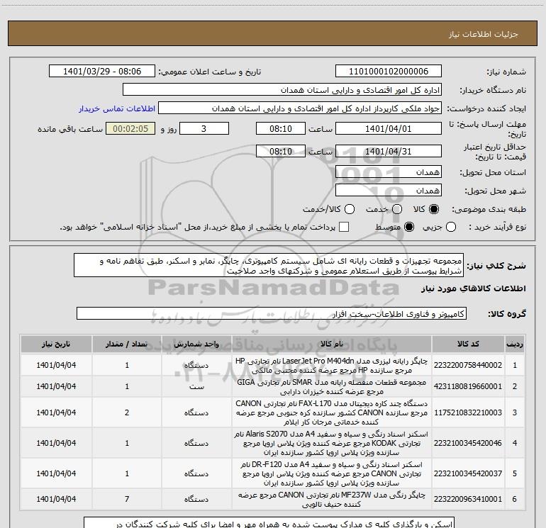
Task: Click the GIGA computer parts name cell
Action: click(x=332, y=386)
